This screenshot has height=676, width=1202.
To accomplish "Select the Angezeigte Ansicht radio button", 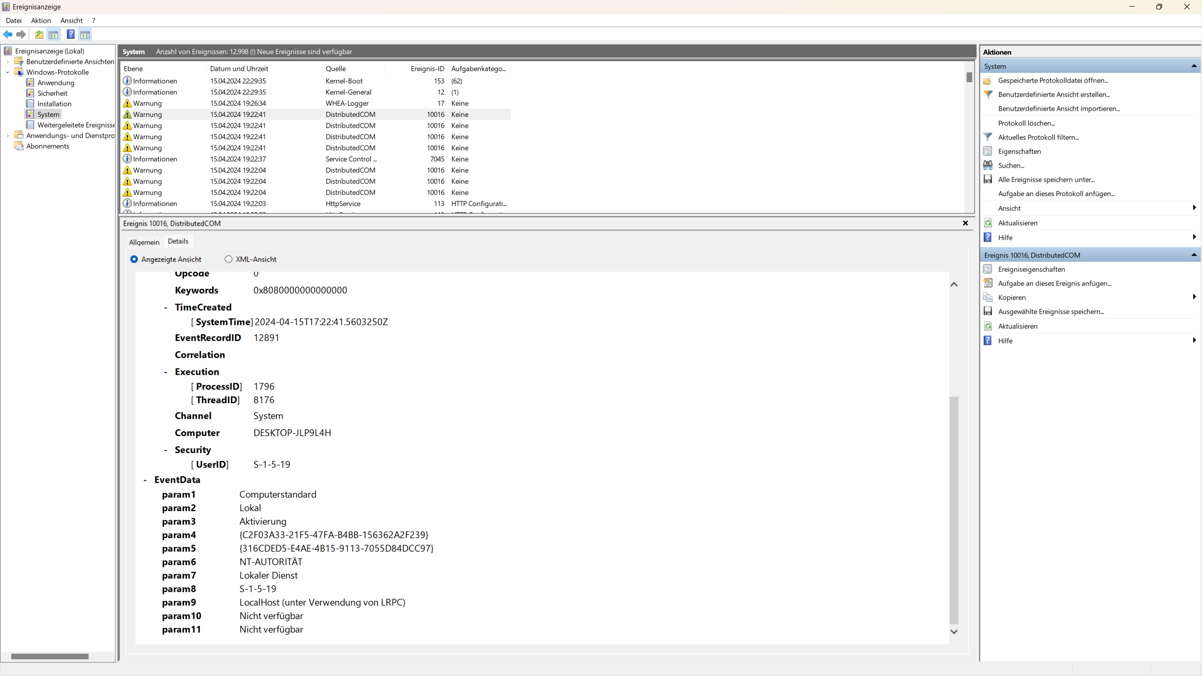I will 134,259.
